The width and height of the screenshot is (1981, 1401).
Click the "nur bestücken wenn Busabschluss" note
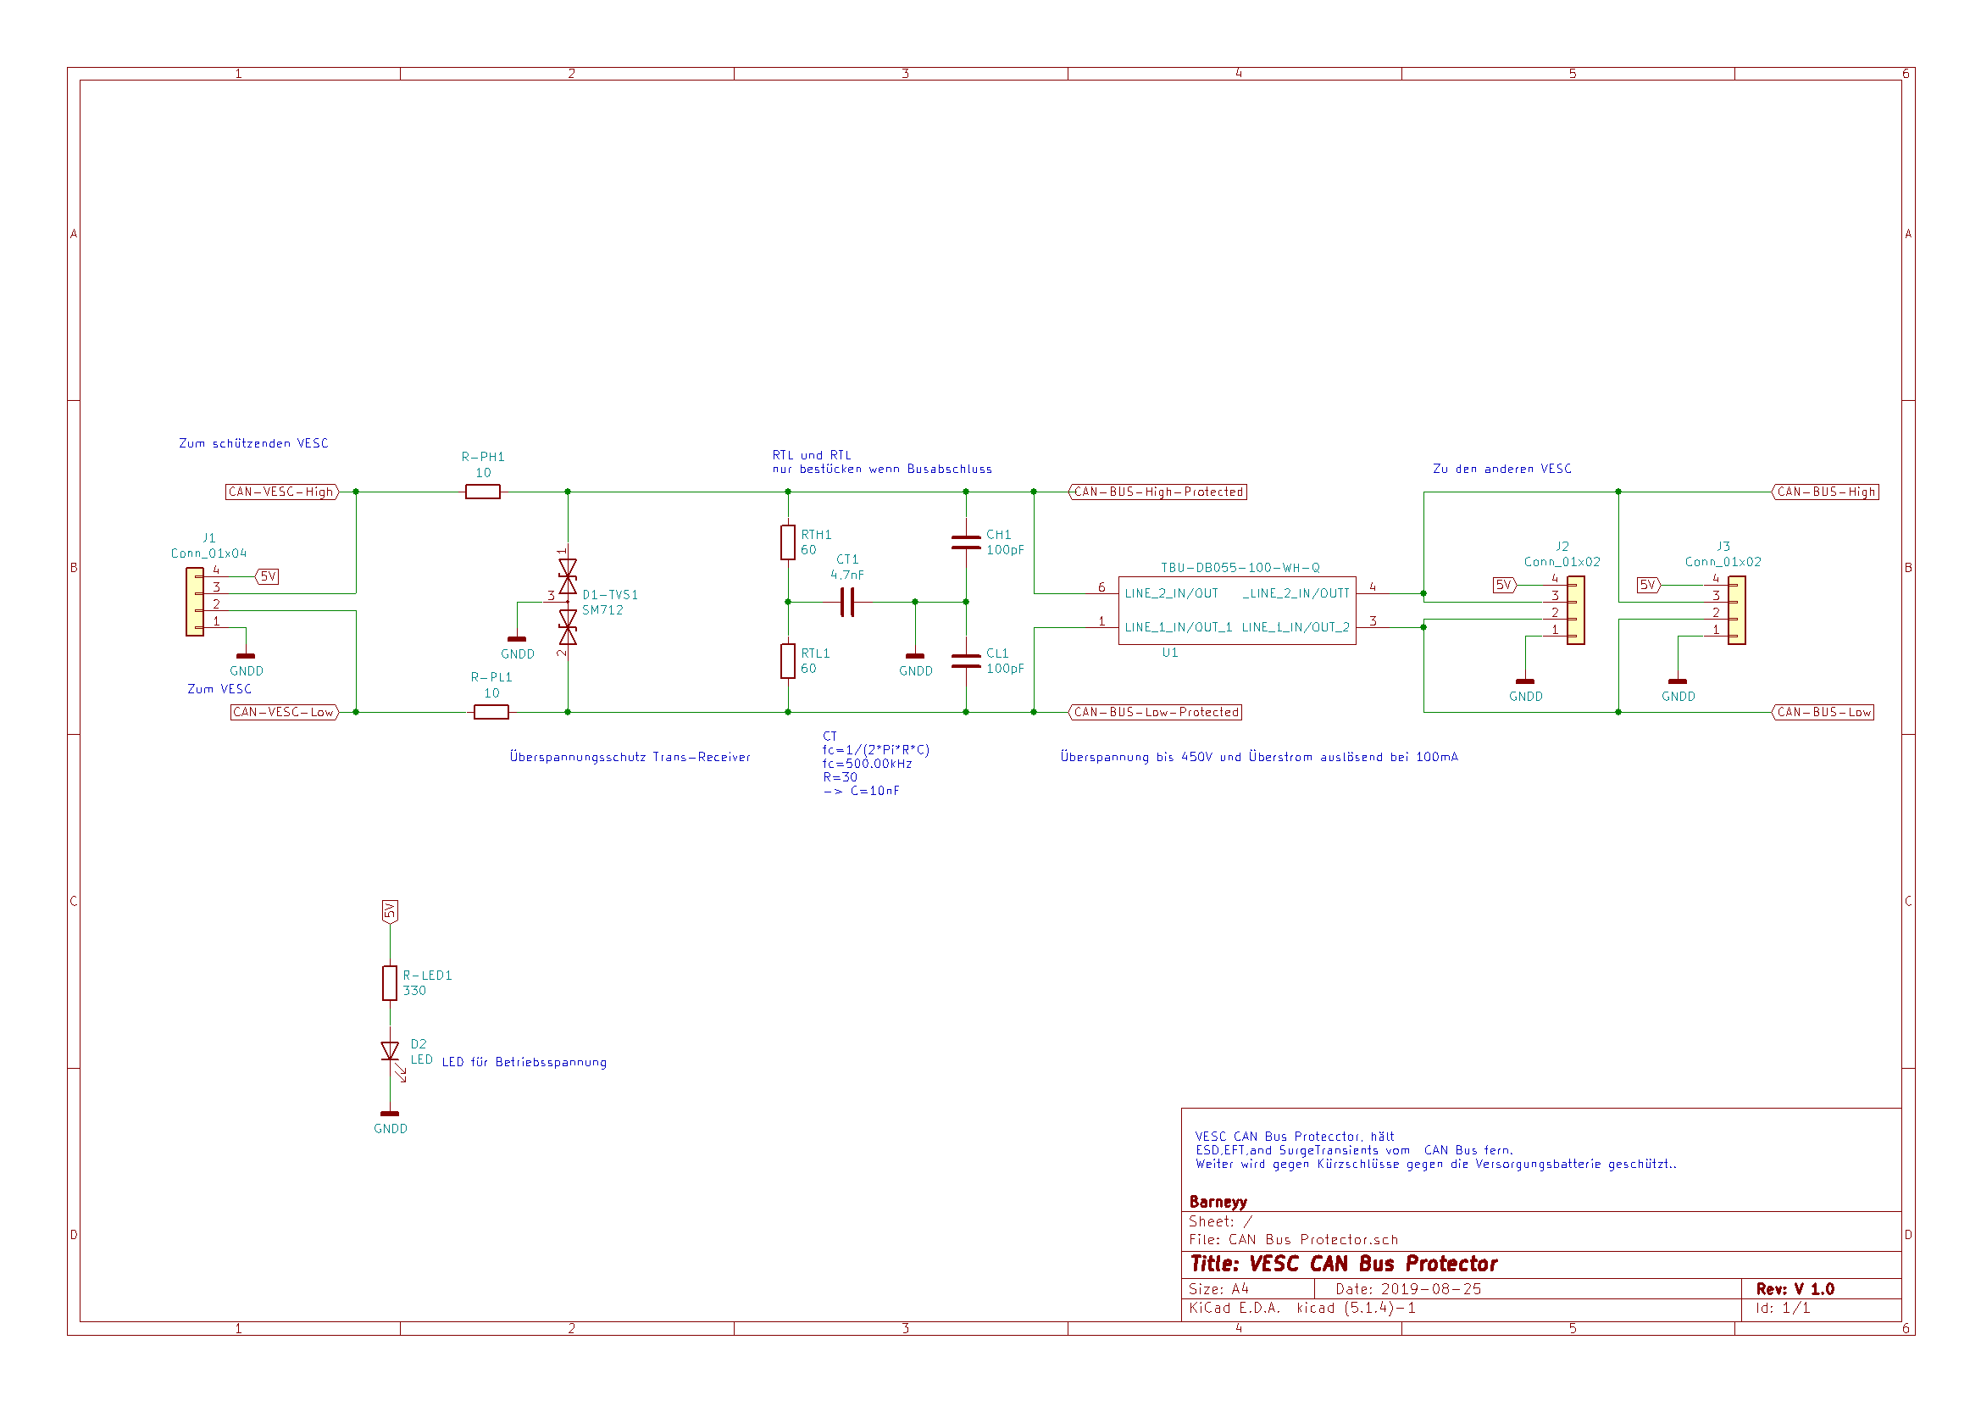pos(882,470)
